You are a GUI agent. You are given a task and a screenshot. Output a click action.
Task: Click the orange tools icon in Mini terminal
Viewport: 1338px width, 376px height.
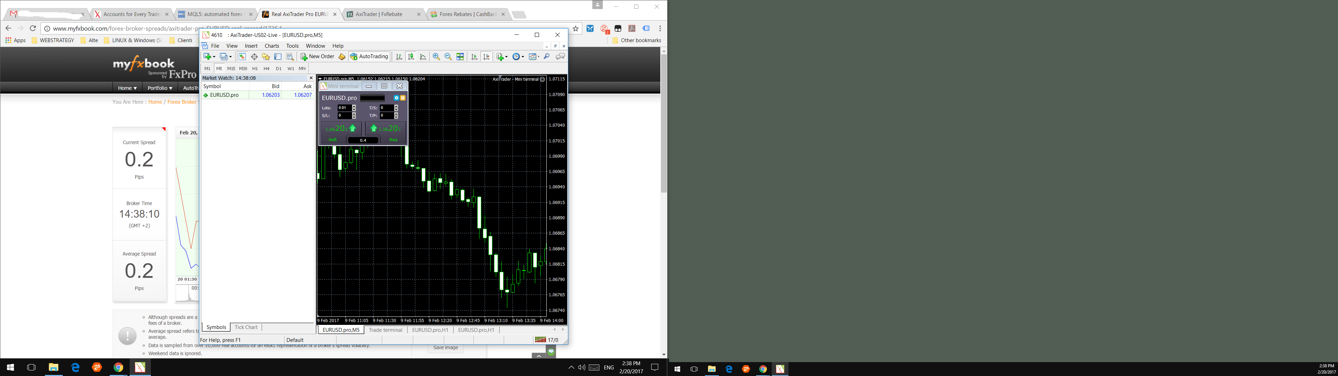(402, 97)
